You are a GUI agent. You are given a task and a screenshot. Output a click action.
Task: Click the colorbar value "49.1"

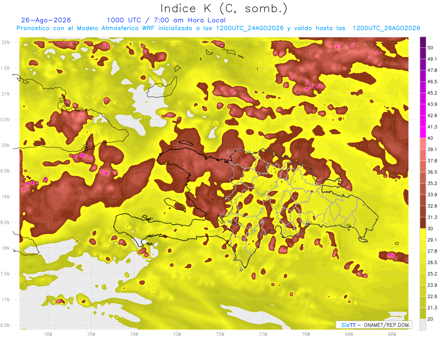pos(432,59)
